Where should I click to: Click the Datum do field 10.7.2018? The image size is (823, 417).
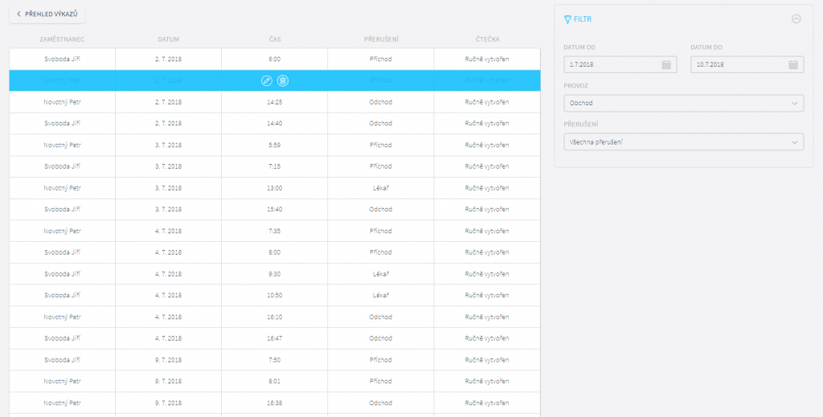747,64
